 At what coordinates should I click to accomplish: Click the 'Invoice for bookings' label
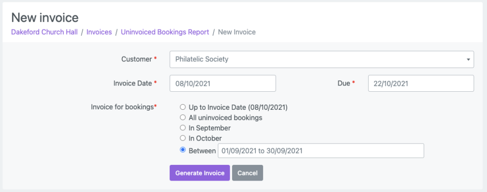point(122,107)
